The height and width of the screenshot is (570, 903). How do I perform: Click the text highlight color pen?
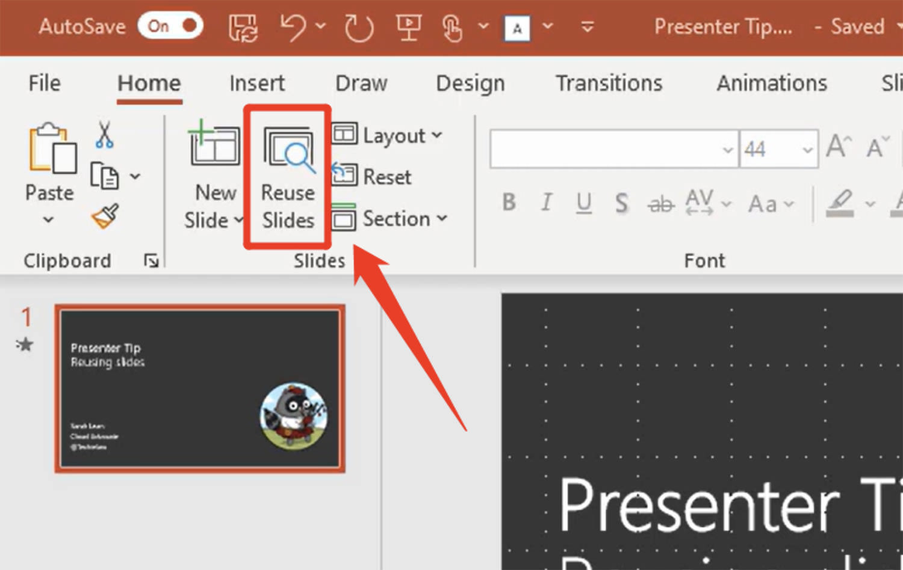click(840, 203)
